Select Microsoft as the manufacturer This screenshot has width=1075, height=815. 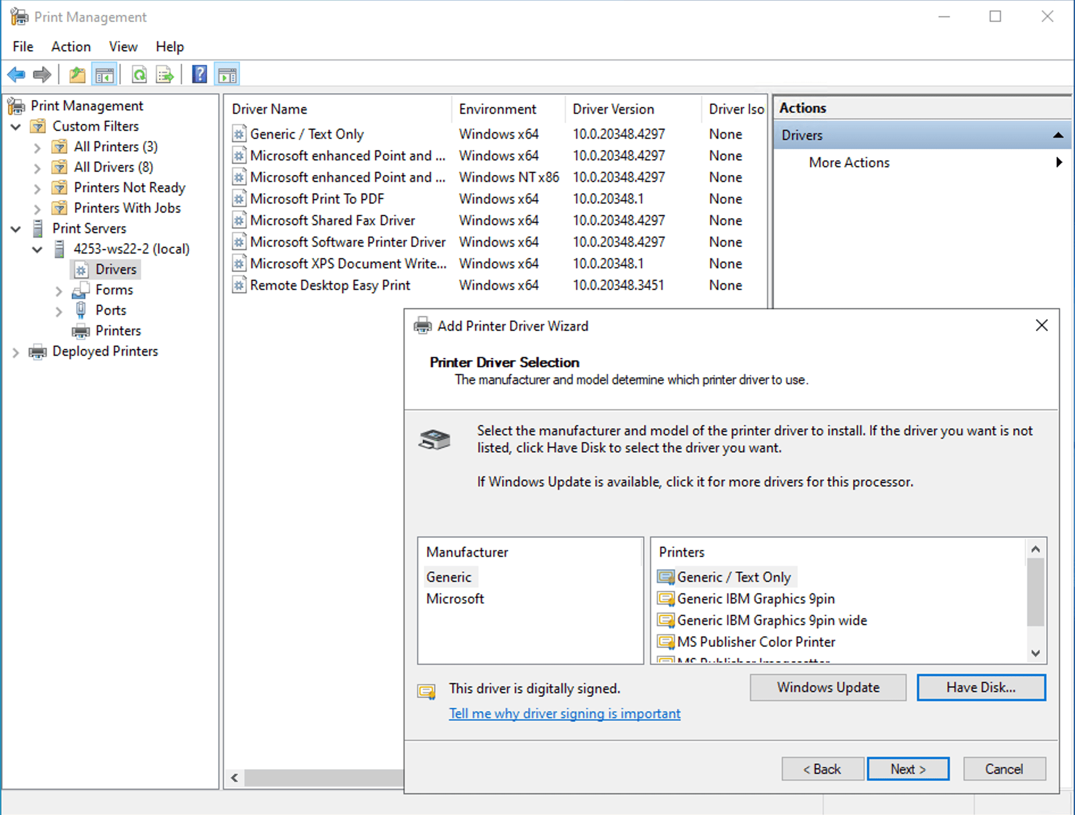click(x=455, y=598)
